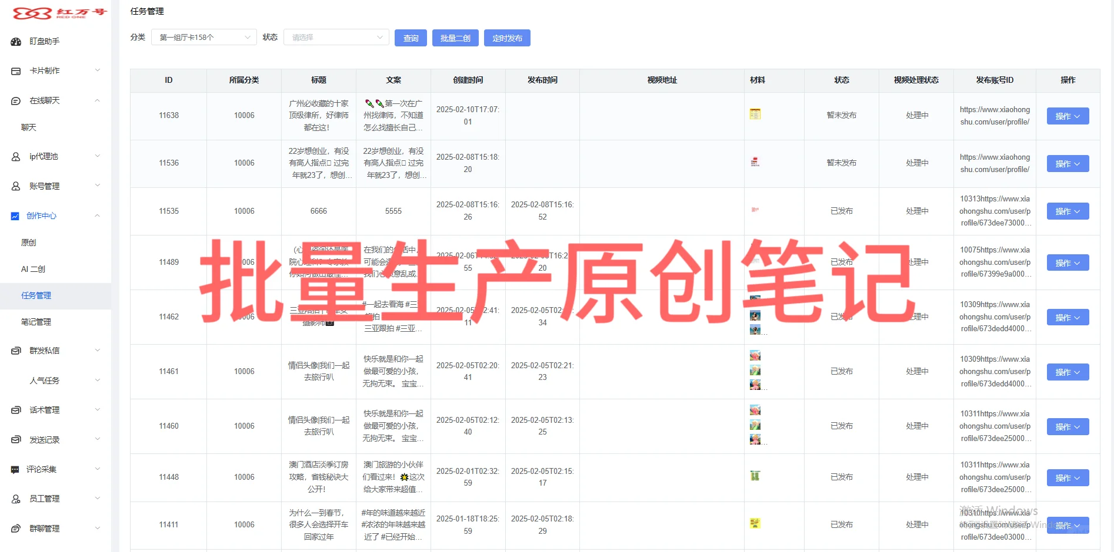Screen dimensions: 1114x552
Task: Open the AI 二创 menu item
Action: tap(33, 268)
